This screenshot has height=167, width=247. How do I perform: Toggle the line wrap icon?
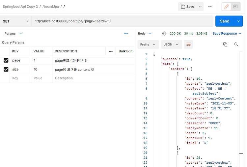[x=188, y=44]
